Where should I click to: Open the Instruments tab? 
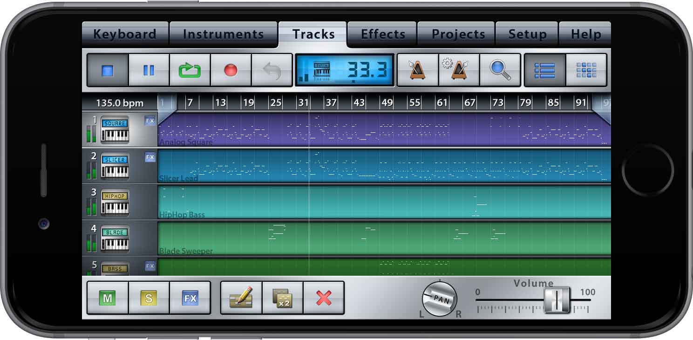(223, 34)
